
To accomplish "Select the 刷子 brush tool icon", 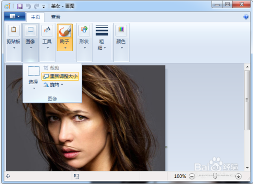I will (x=65, y=31).
